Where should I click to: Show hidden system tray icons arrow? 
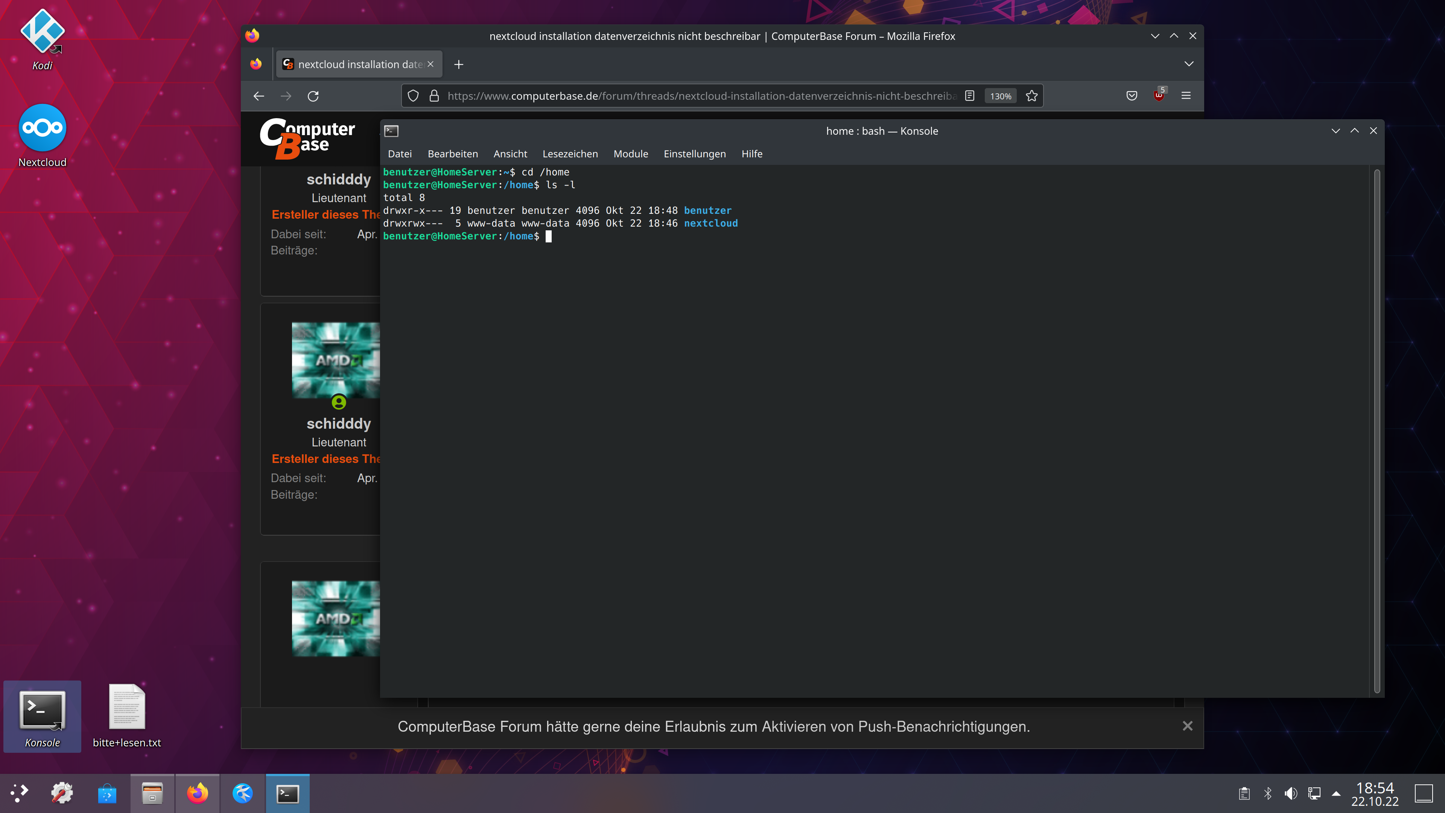point(1336,793)
